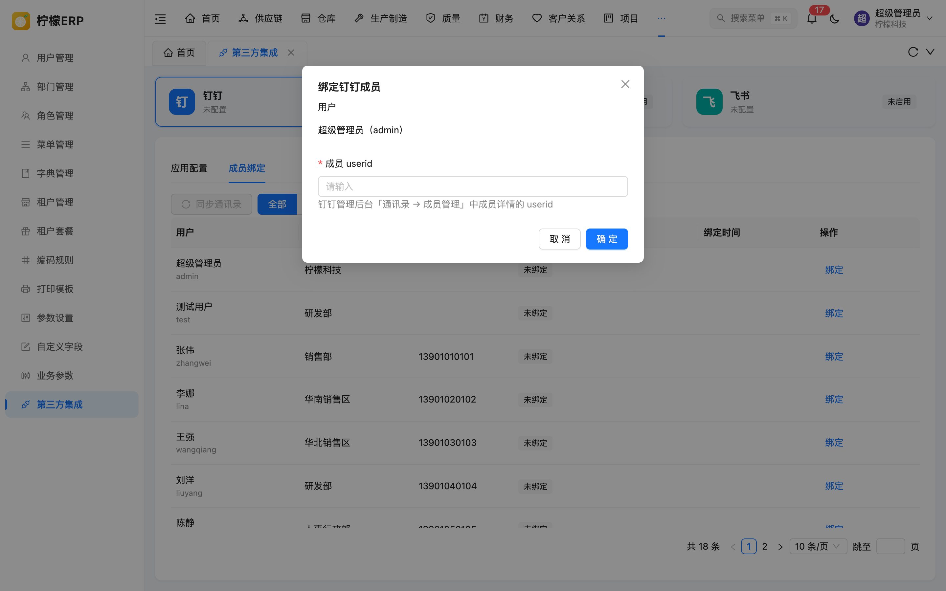Open 字典管理 in sidebar
The width and height of the screenshot is (946, 591).
click(x=72, y=174)
